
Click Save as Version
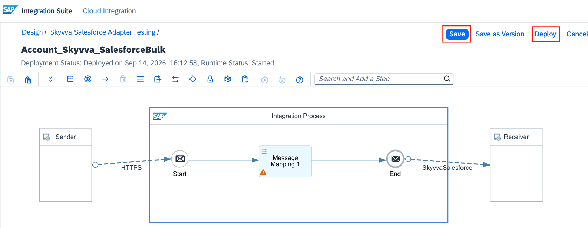500,34
